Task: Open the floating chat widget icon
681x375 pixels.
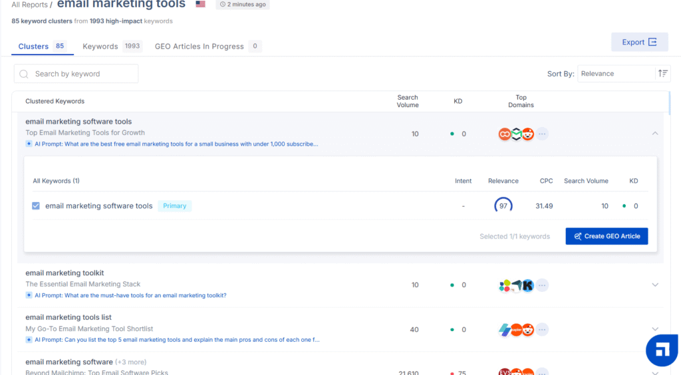Action: pyautogui.click(x=662, y=350)
